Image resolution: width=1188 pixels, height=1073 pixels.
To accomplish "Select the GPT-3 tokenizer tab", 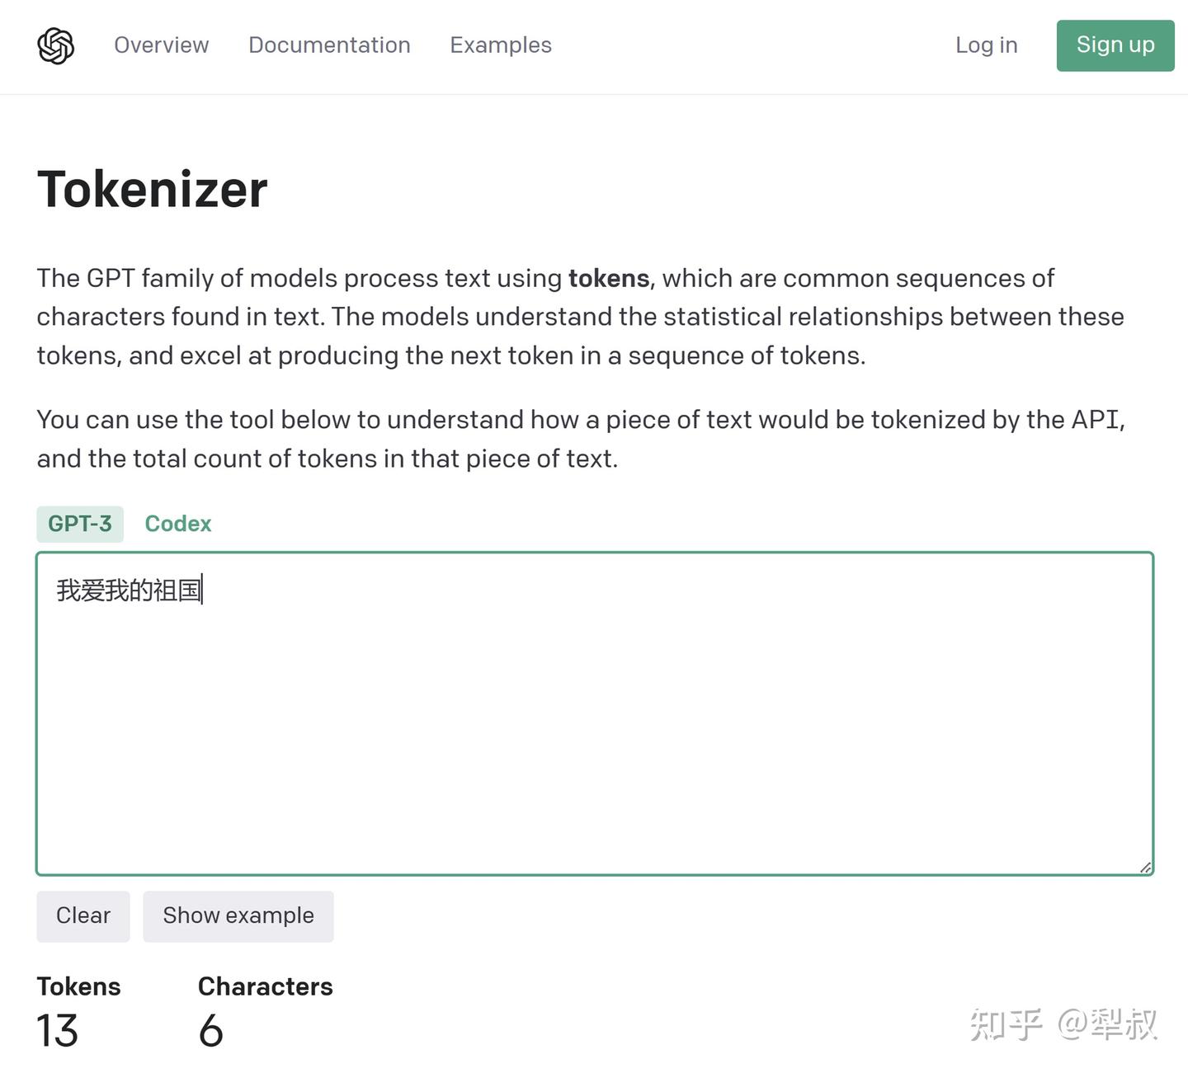I will click(x=80, y=524).
